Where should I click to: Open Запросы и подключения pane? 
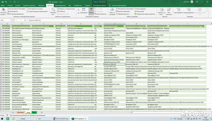coord(66,9)
